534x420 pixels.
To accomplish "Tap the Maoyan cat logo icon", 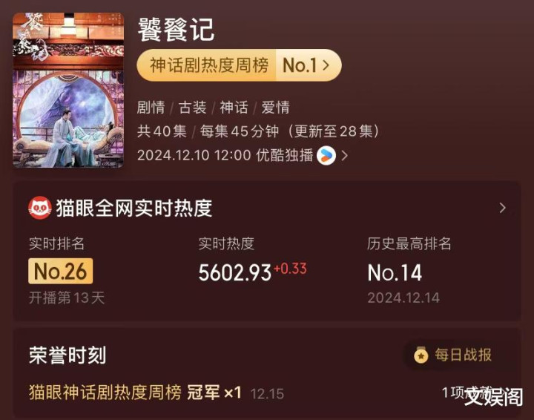I will 40,208.
